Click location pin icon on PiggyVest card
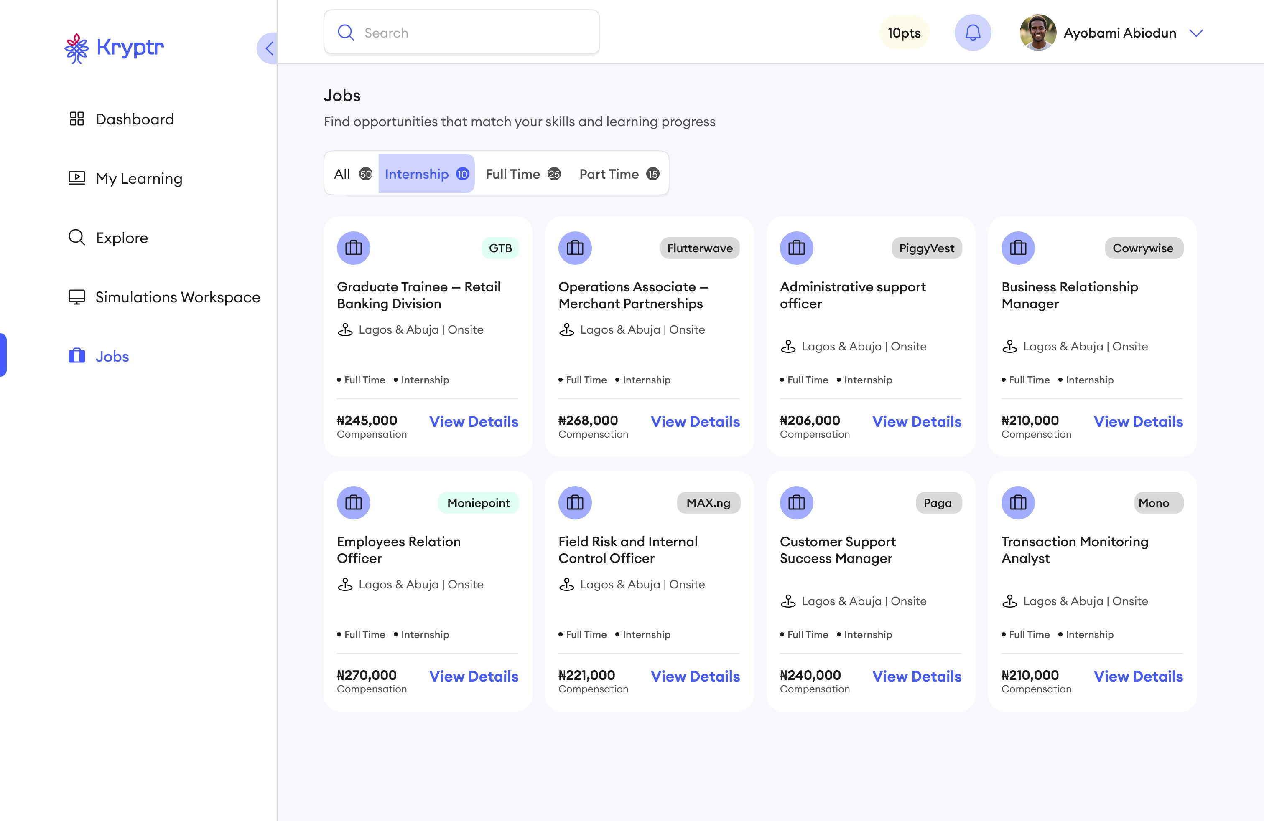 click(788, 346)
